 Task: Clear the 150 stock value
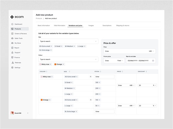point(99,100)
